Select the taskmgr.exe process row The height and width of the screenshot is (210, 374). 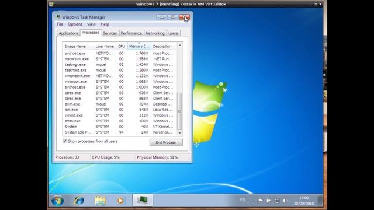tap(120, 65)
